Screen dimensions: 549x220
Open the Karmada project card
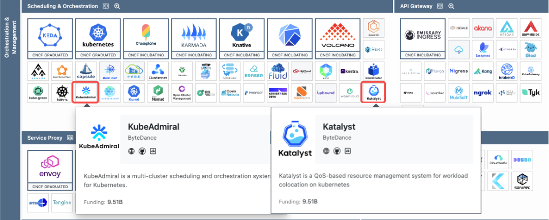pyautogui.click(x=194, y=39)
